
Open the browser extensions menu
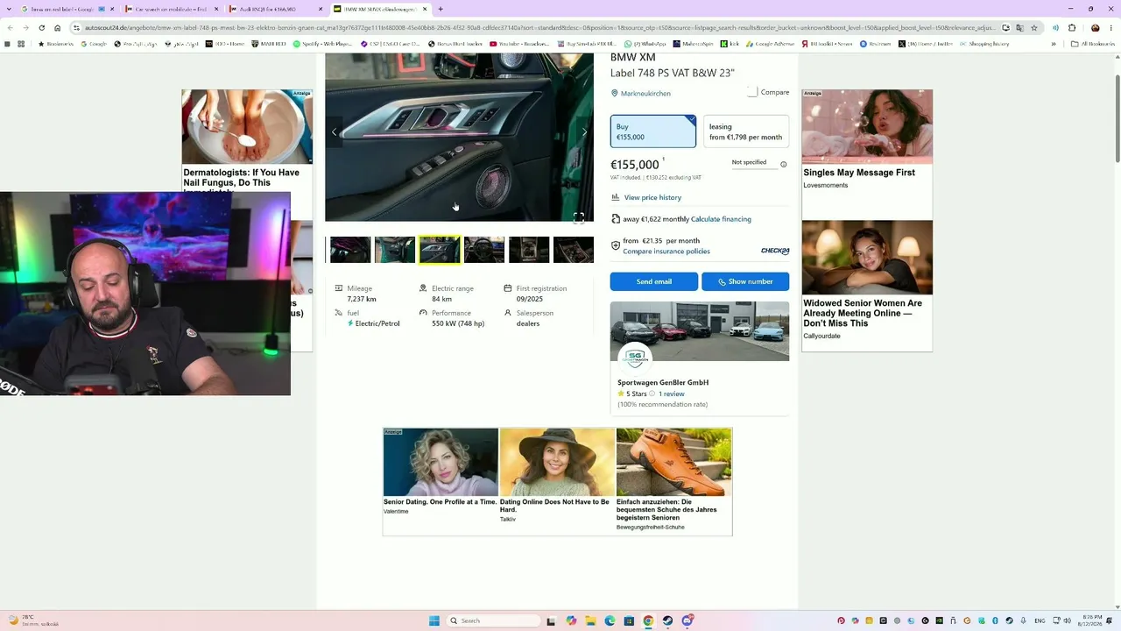click(x=1072, y=28)
